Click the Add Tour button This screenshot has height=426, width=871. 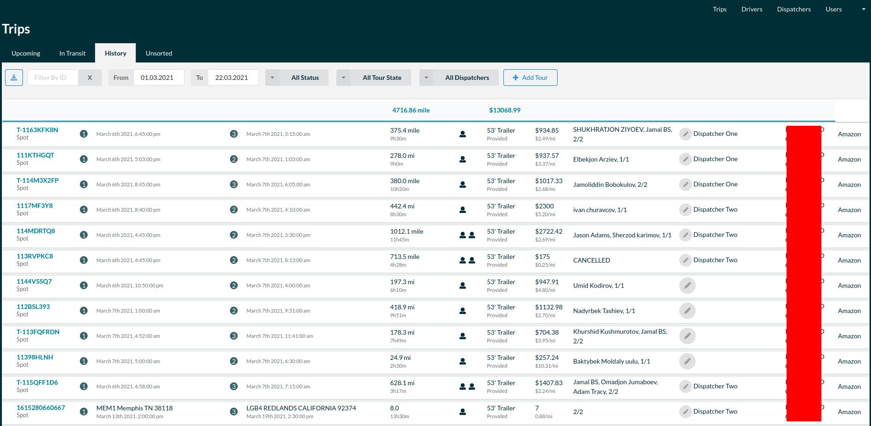530,78
